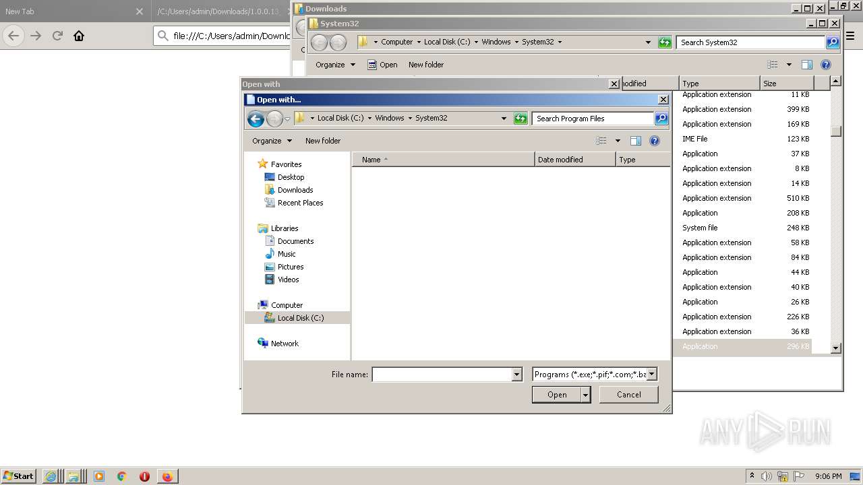Open Chrome from the taskbar

[x=122, y=476]
